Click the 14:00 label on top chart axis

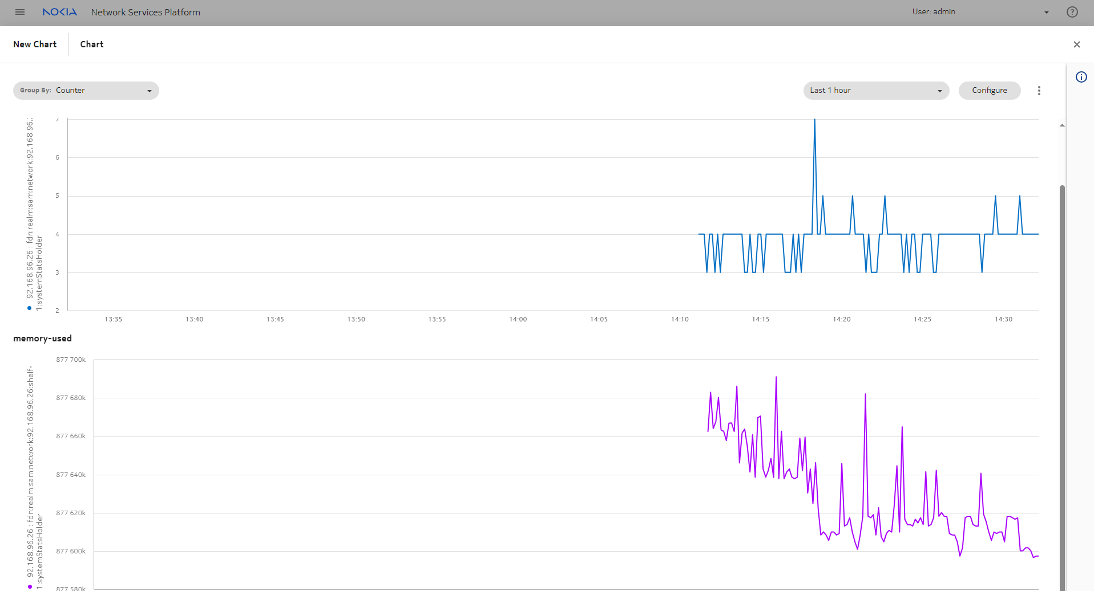(x=518, y=319)
